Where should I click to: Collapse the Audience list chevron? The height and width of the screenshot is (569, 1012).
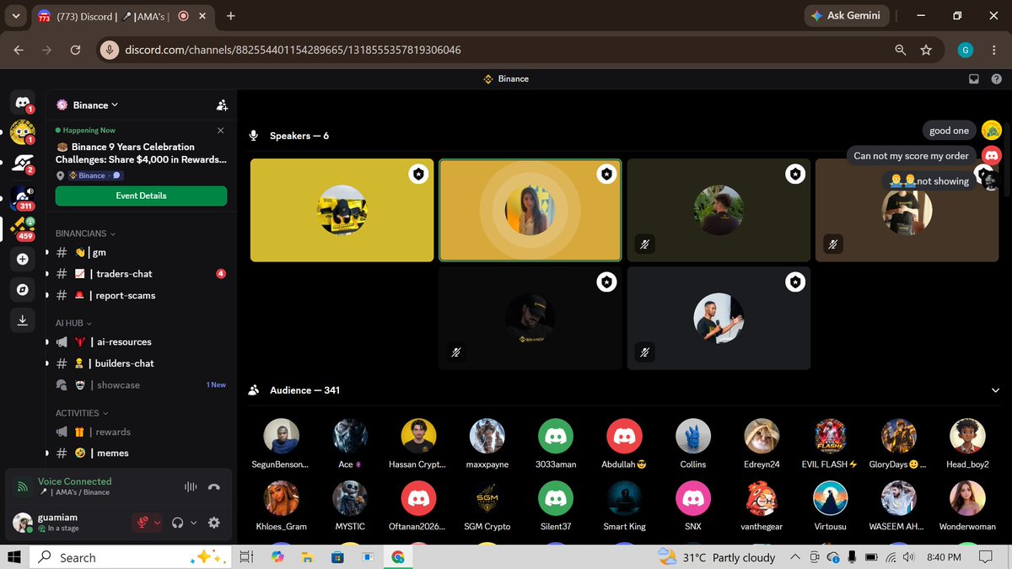point(996,390)
